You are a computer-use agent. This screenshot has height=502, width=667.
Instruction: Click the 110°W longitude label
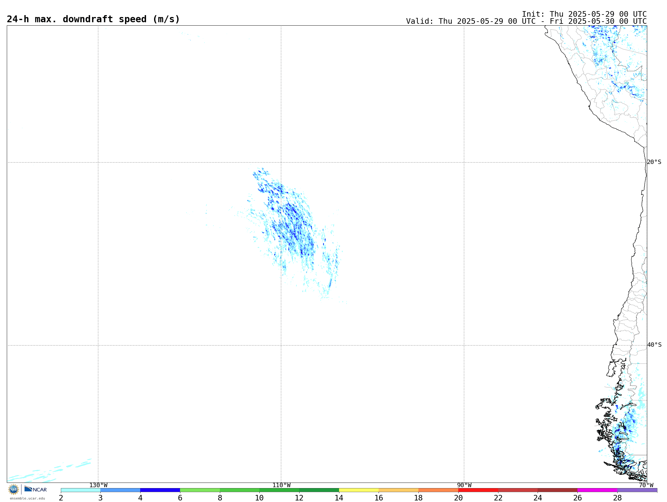tap(281, 485)
